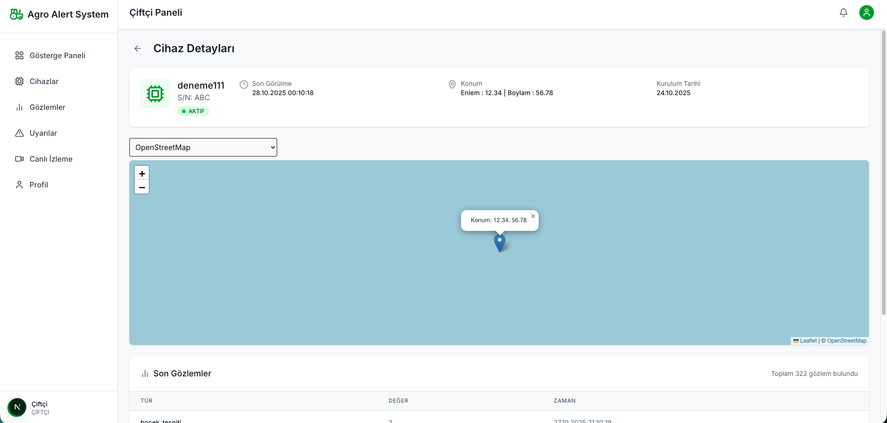This screenshot has width=887, height=423.
Task: Click the page vertical scrollbar
Action: point(884,173)
